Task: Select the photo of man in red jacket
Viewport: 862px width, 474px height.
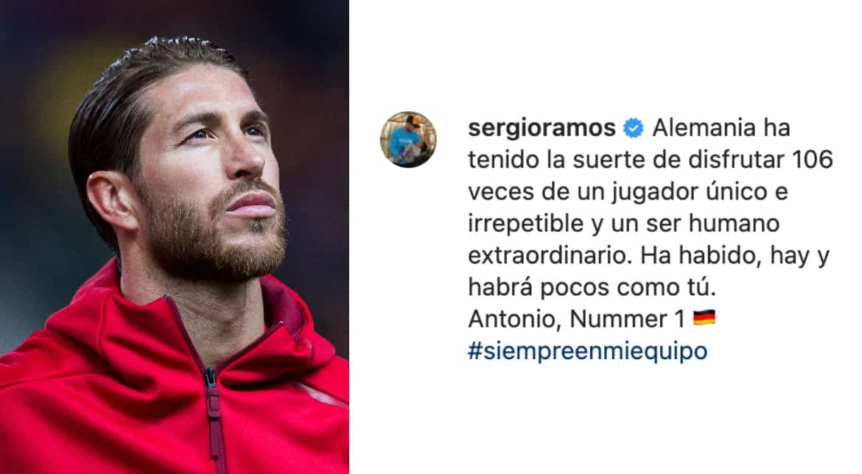Action: tap(175, 237)
